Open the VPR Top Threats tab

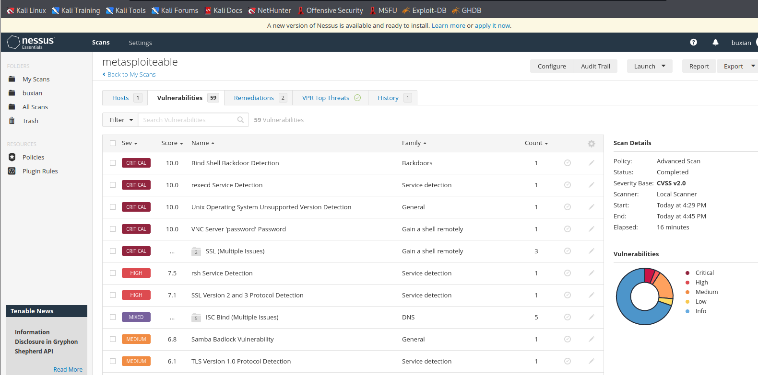(326, 98)
